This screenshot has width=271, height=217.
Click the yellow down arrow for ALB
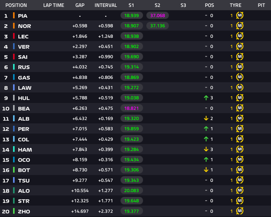[x=206, y=119]
